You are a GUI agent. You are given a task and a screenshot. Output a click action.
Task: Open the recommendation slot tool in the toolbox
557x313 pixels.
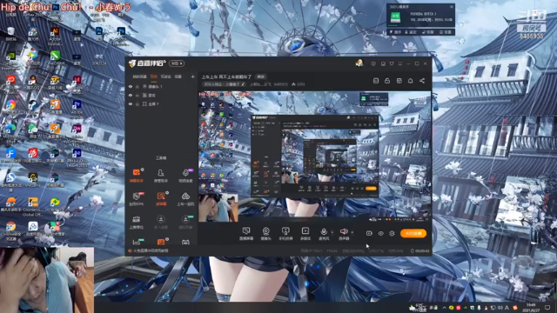point(137,223)
